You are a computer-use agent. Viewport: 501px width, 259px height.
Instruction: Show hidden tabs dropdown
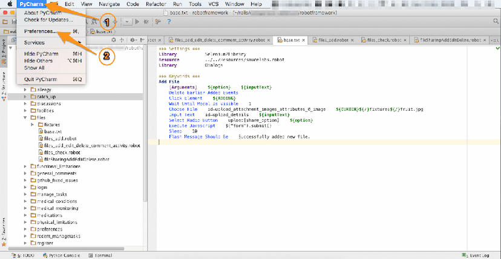pos(494,40)
